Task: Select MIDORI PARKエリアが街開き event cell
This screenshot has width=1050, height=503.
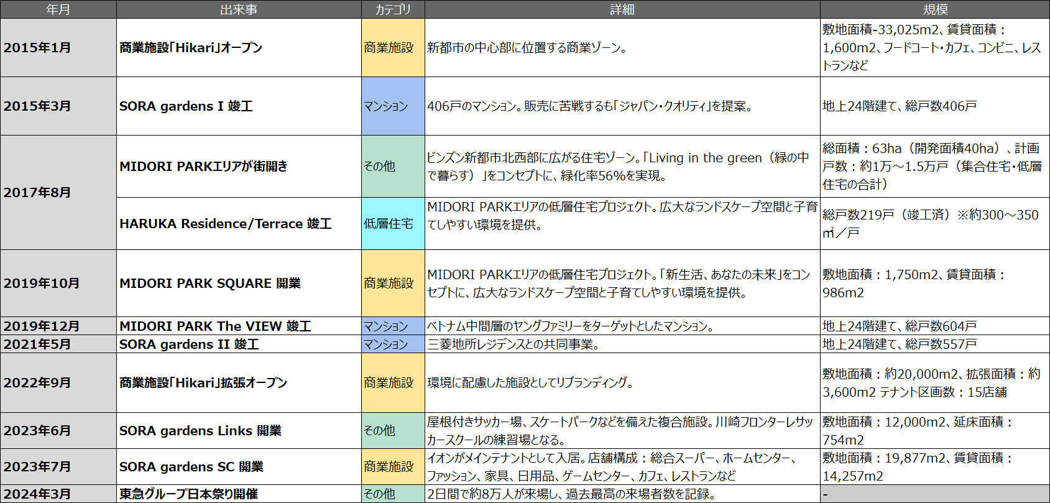Action: tap(239, 167)
